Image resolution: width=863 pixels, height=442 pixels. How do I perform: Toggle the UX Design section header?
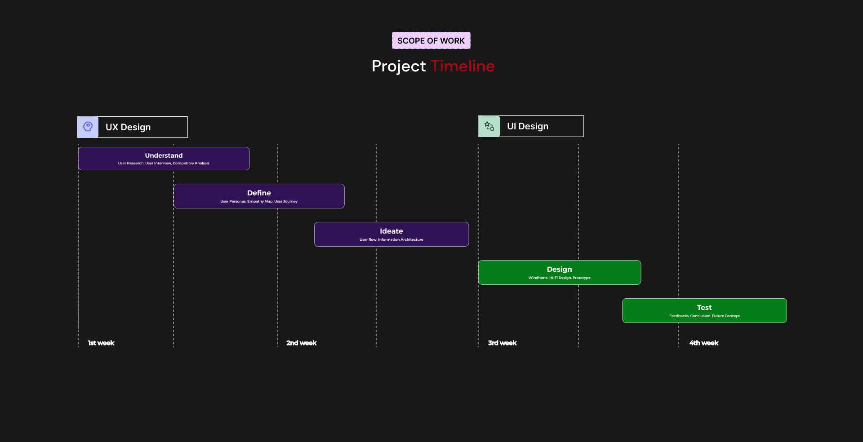(132, 127)
